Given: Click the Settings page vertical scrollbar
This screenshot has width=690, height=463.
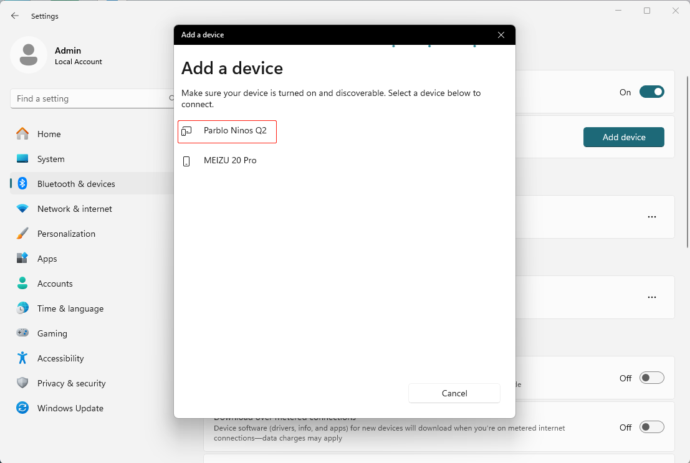Looking at the screenshot, I should pyautogui.click(x=687, y=162).
